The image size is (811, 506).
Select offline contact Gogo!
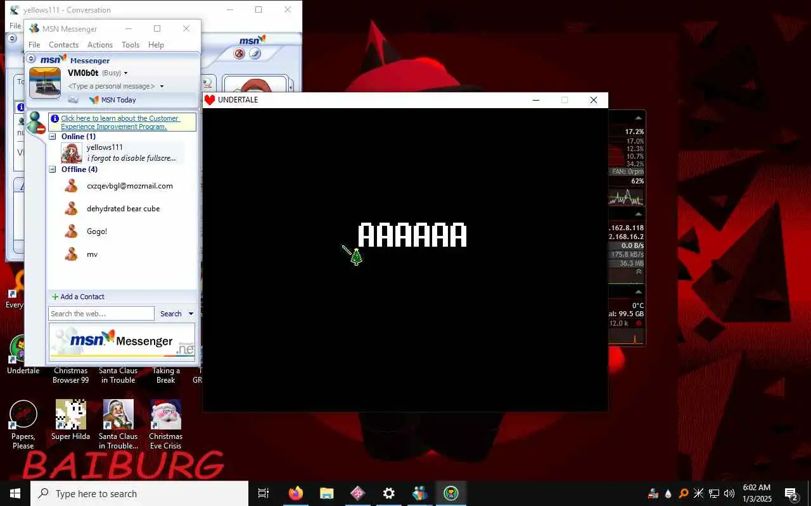[x=97, y=231]
